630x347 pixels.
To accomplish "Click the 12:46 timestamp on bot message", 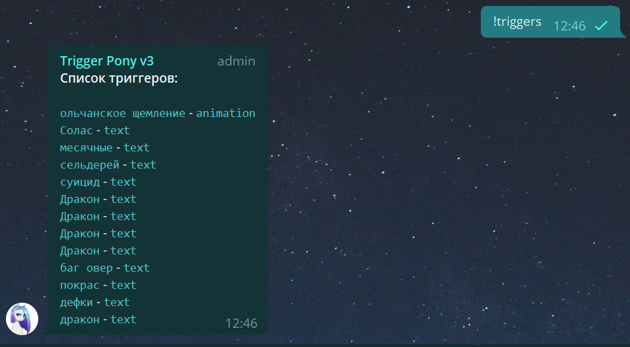I will click(241, 323).
